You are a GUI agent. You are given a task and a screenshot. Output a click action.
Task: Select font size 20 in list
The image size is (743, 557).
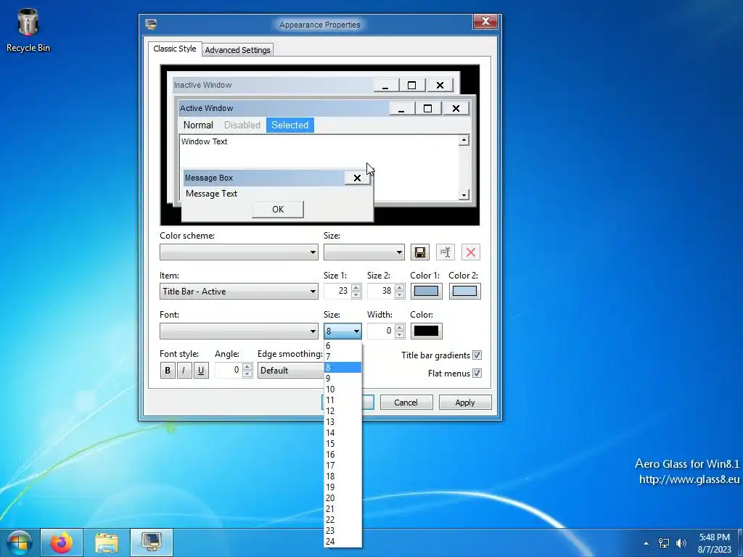(x=342, y=498)
